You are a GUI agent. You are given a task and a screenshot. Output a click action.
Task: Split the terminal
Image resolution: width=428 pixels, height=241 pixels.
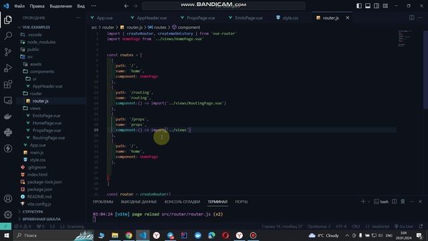[394, 202]
